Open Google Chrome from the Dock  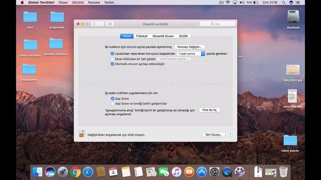pyautogui.click(x=75, y=172)
